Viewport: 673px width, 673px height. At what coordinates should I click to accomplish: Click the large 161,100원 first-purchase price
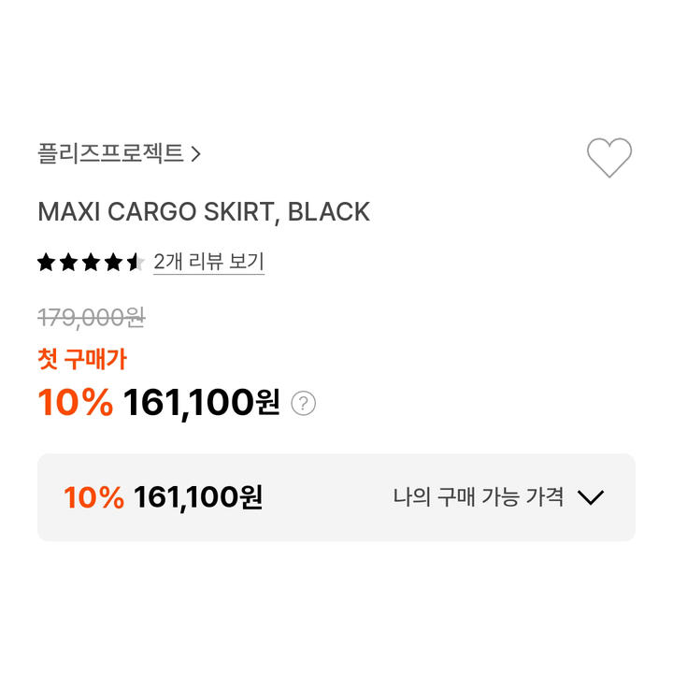(202, 403)
